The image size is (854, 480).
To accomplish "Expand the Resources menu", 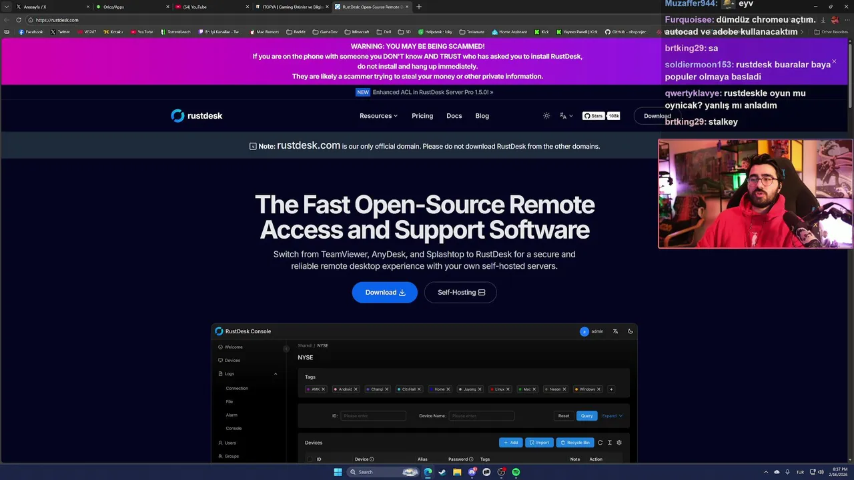I will (x=378, y=116).
